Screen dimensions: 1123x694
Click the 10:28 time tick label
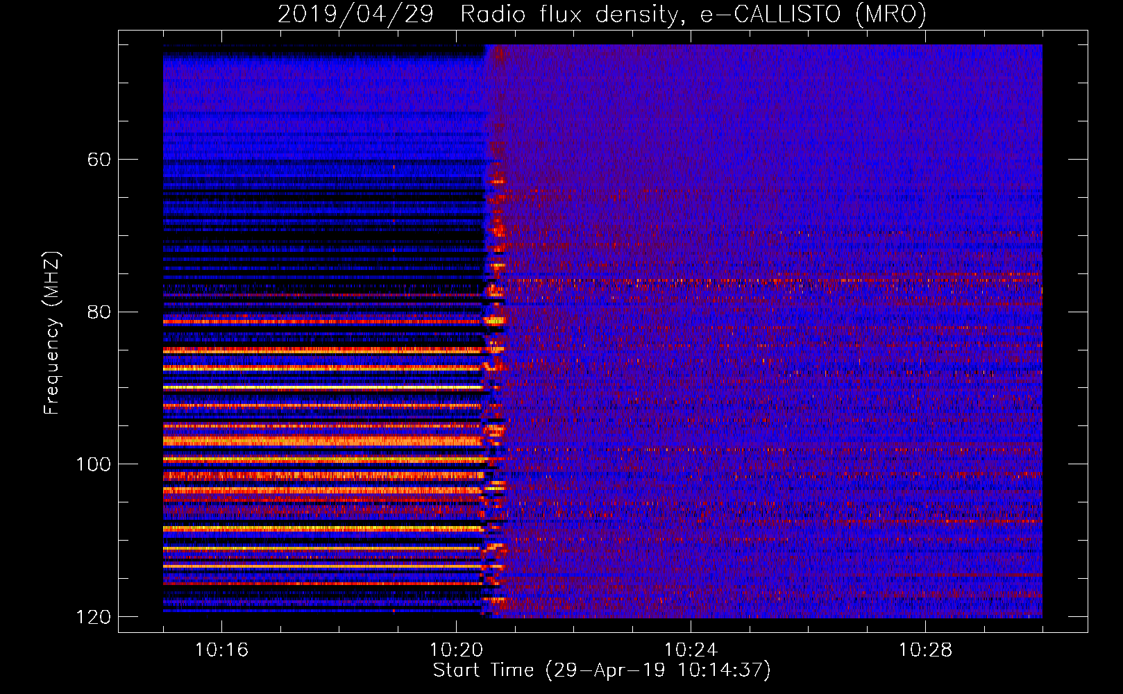point(925,650)
